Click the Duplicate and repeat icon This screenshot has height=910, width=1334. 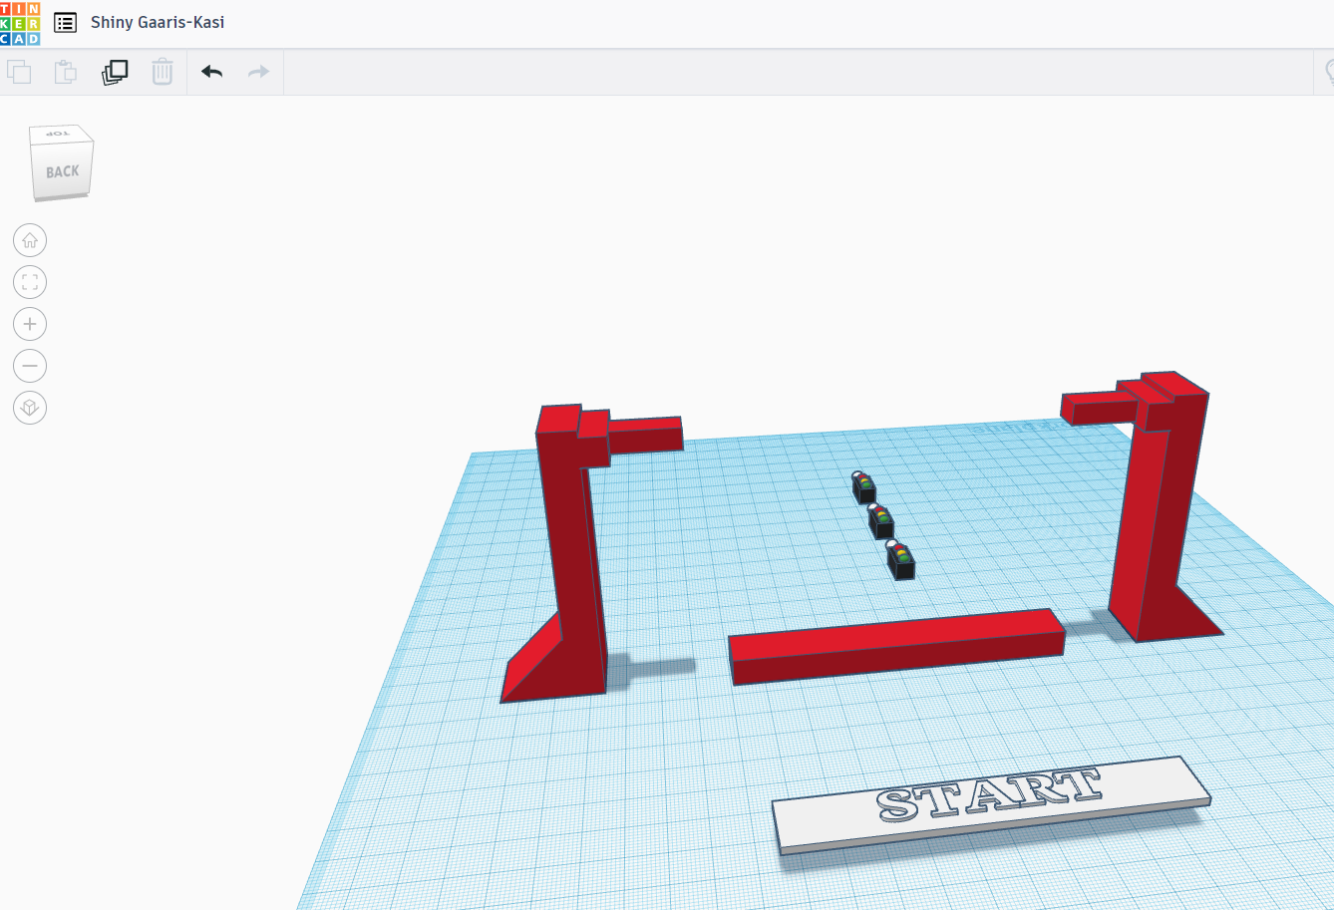[x=115, y=72]
